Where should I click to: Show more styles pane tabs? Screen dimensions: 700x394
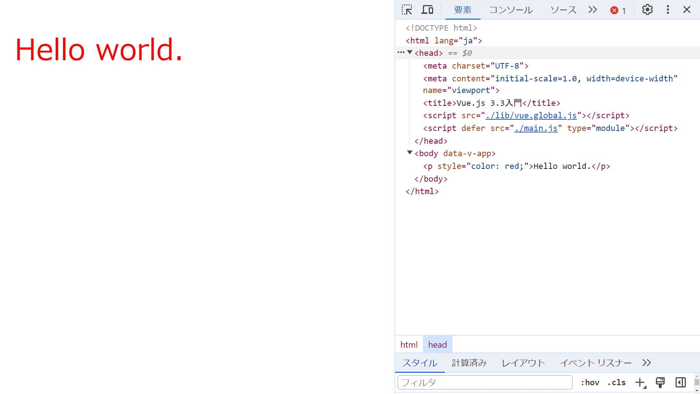(x=647, y=363)
